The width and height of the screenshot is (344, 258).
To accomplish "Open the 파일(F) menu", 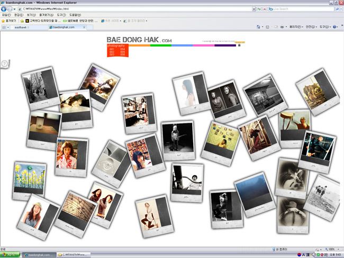I will (x=6, y=15).
